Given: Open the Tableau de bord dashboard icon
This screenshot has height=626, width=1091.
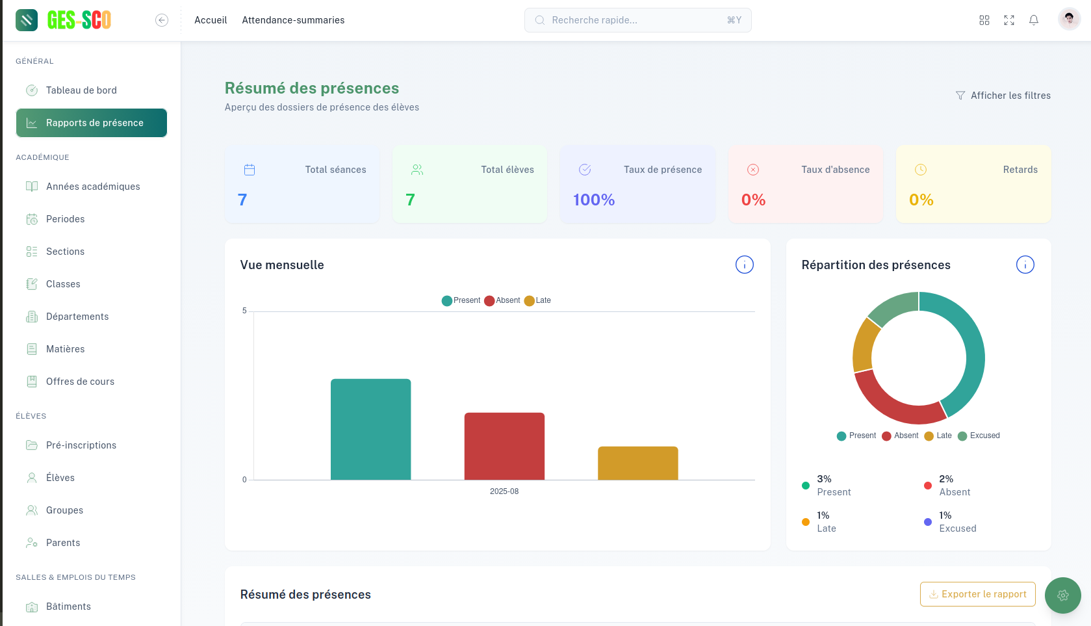Looking at the screenshot, I should 32,90.
